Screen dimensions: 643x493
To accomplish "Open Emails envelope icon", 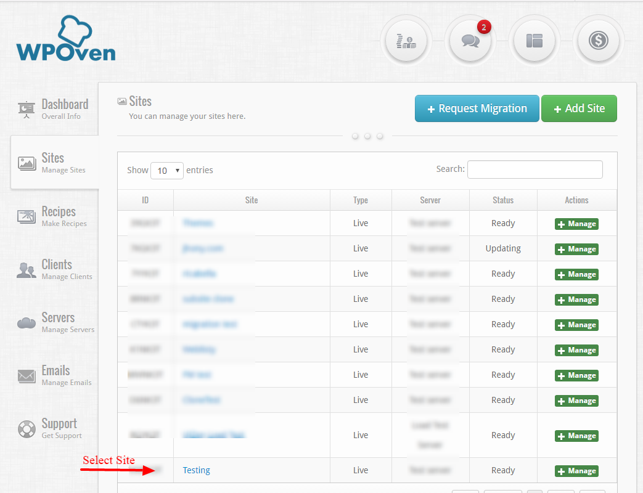I will [27, 376].
